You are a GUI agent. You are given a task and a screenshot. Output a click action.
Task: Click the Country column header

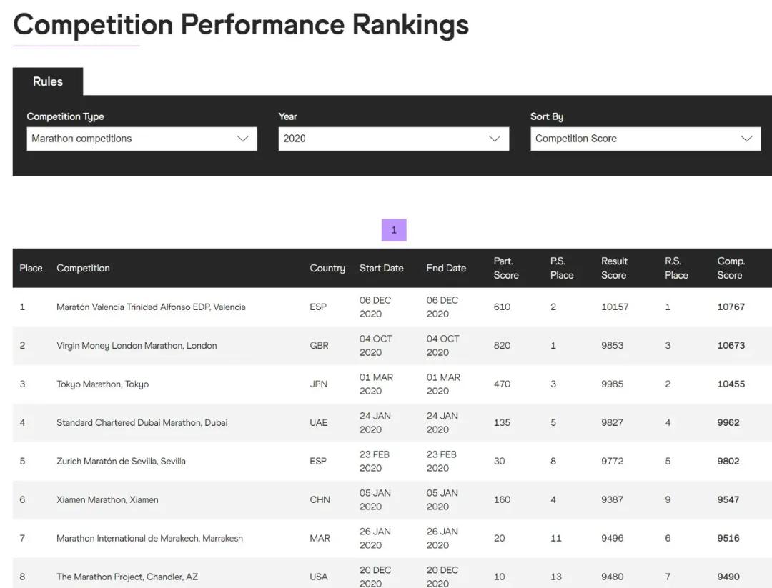pyautogui.click(x=327, y=269)
